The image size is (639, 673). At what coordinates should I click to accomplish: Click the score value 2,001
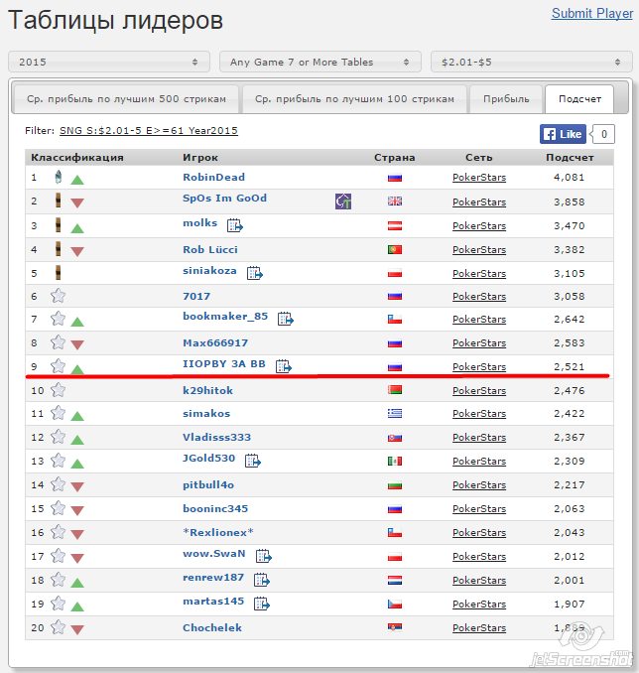point(570,580)
